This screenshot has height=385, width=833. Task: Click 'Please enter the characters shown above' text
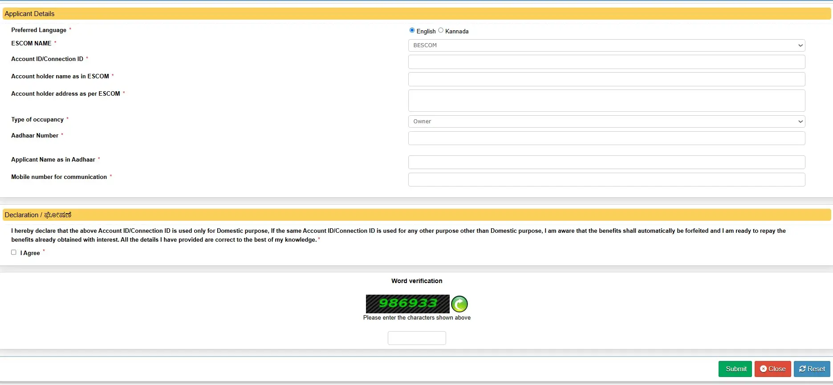(417, 317)
